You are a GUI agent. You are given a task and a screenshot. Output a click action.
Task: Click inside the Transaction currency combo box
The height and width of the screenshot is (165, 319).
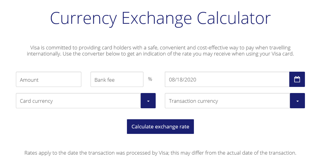click(228, 101)
